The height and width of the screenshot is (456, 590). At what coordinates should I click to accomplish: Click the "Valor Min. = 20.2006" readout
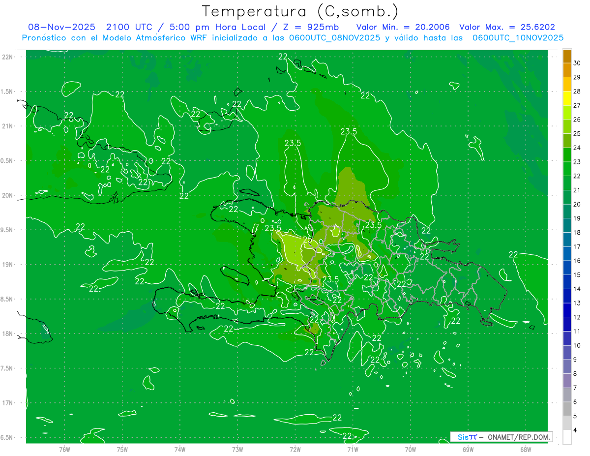click(x=403, y=27)
